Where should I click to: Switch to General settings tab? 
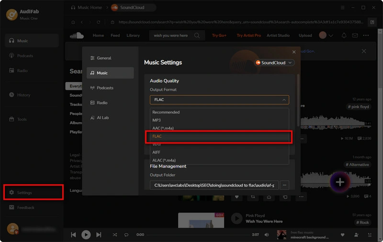coord(110,58)
